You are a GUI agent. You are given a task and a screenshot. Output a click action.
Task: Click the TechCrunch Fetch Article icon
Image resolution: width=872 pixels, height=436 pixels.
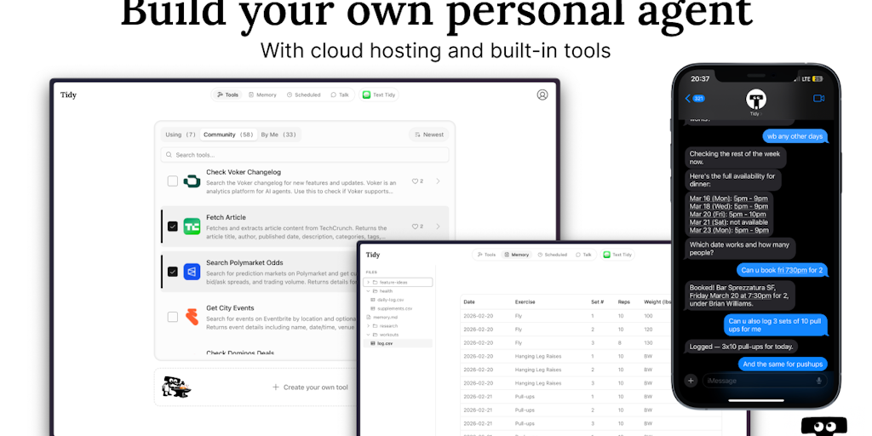(192, 227)
